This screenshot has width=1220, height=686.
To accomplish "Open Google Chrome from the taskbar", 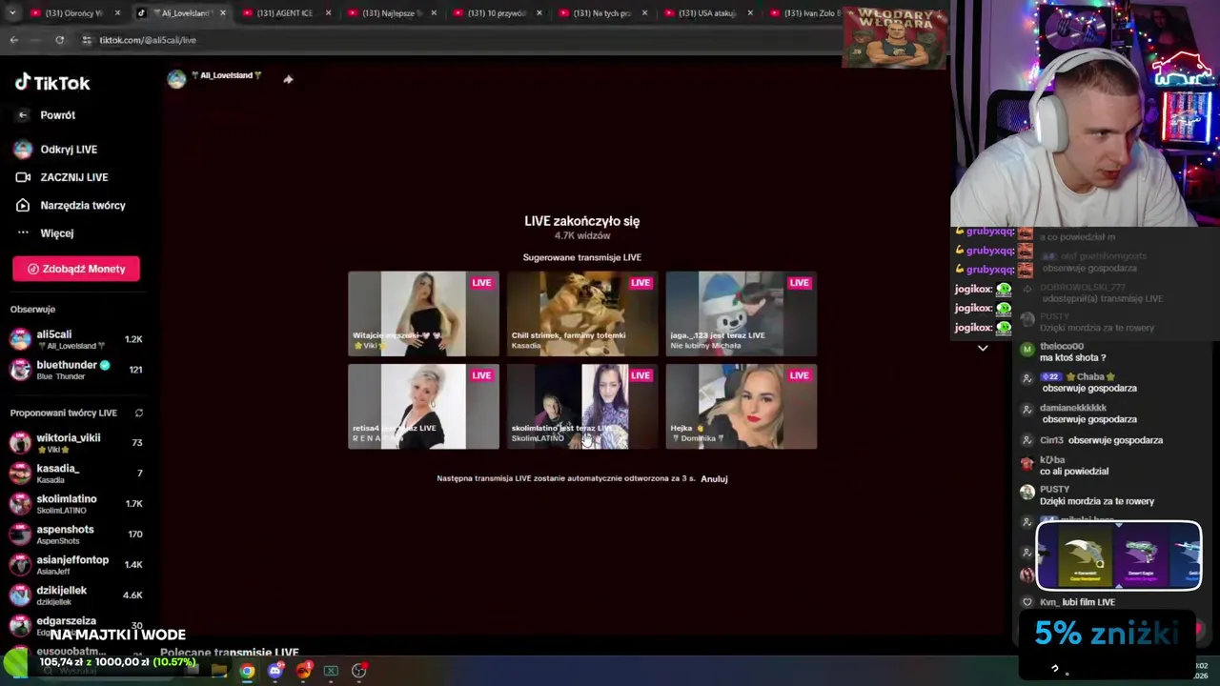I will (247, 671).
